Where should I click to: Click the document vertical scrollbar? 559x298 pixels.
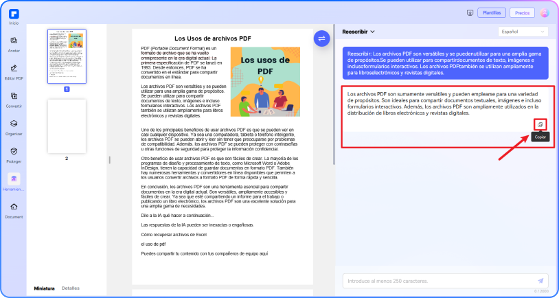tap(334, 95)
